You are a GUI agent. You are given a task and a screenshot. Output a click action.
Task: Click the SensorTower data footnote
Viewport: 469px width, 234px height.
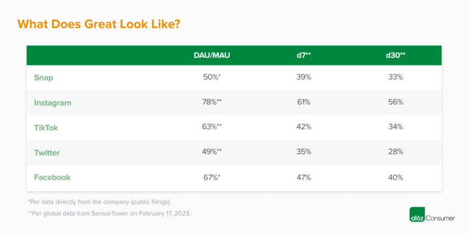tap(109, 214)
